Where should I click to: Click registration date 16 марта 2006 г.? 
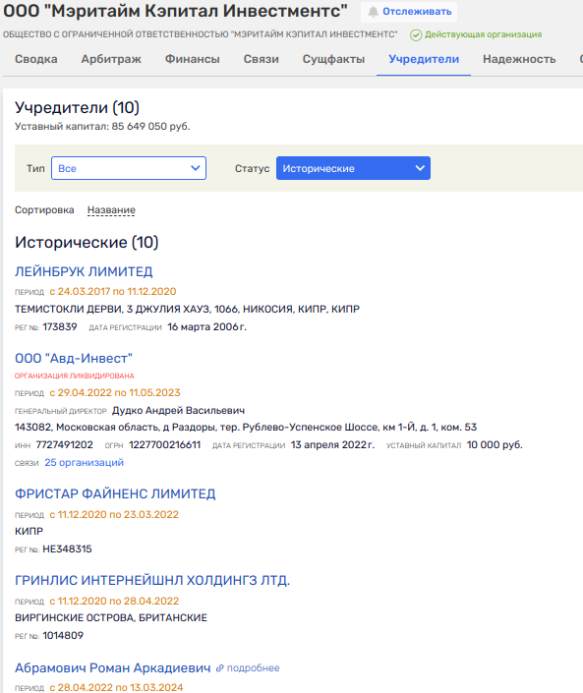206,327
